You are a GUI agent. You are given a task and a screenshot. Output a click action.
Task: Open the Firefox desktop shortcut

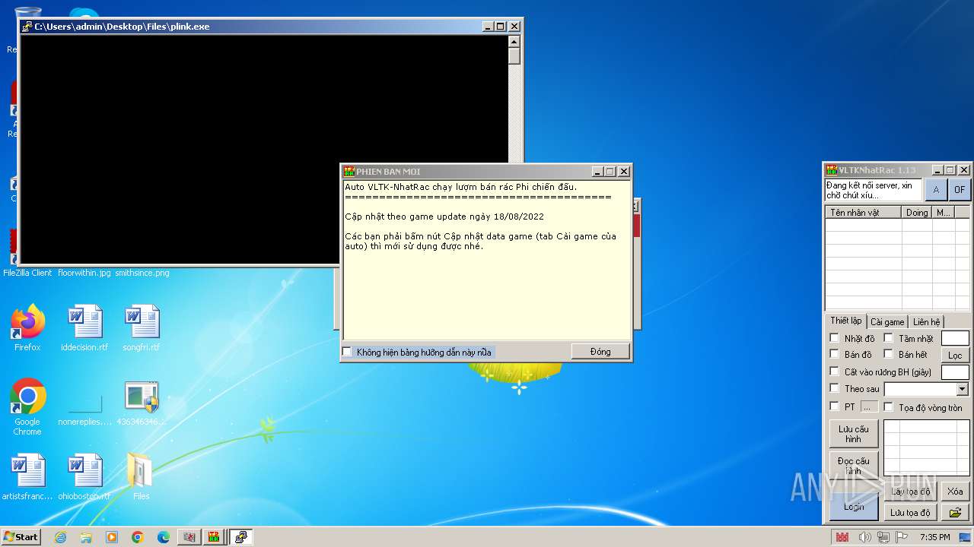[27, 328]
